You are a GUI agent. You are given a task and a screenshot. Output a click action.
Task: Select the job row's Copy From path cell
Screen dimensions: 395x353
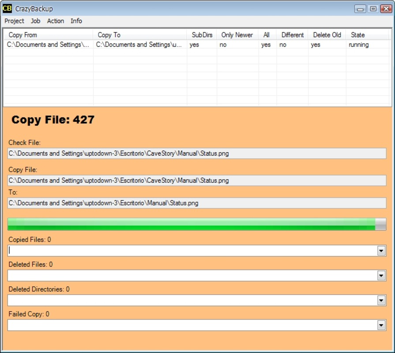pyautogui.click(x=48, y=45)
